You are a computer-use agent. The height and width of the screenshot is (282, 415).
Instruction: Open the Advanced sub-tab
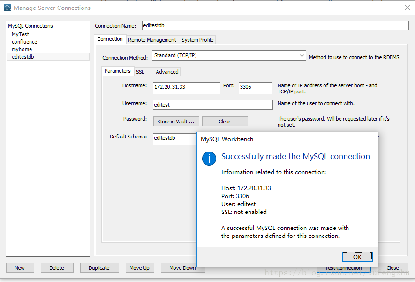pos(167,72)
